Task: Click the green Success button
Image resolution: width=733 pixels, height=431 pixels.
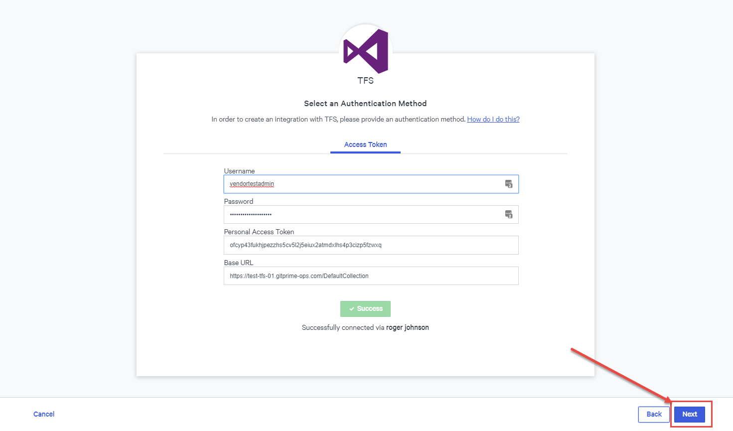Action: (365, 309)
